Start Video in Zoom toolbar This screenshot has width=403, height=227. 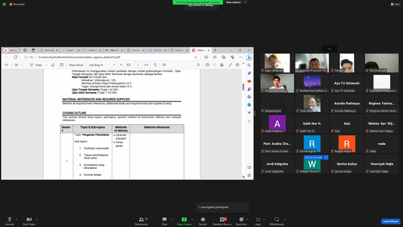(29, 221)
